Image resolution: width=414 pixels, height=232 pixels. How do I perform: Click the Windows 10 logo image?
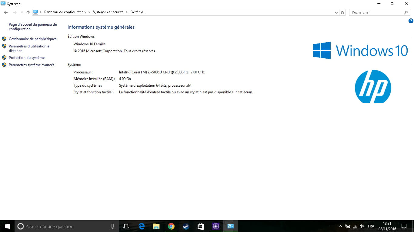pyautogui.click(x=360, y=50)
